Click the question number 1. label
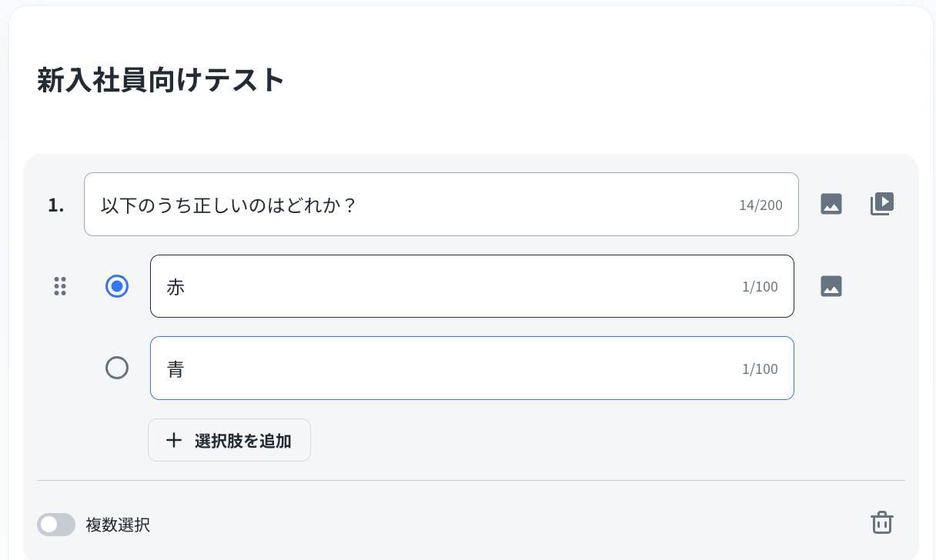Screen dimensions: 936x560 tap(56, 205)
